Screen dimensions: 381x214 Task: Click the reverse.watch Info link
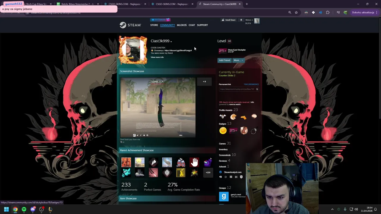[x=252, y=102]
